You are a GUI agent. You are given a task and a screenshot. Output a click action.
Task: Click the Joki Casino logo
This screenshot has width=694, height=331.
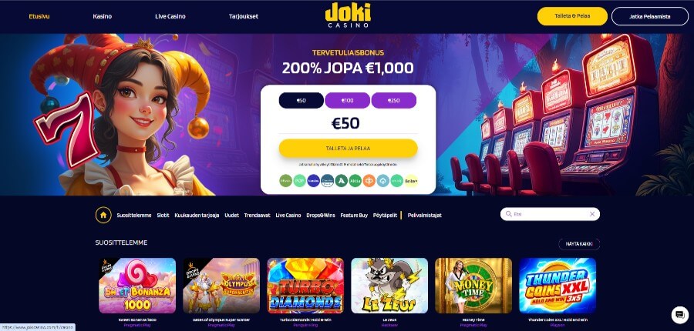click(x=348, y=15)
